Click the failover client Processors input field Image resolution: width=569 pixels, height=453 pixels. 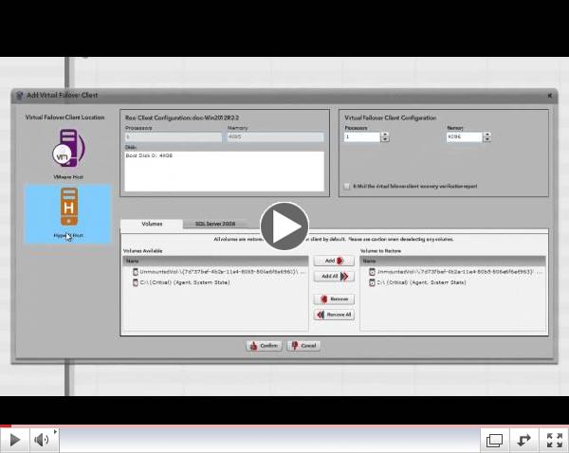pyautogui.click(x=362, y=136)
